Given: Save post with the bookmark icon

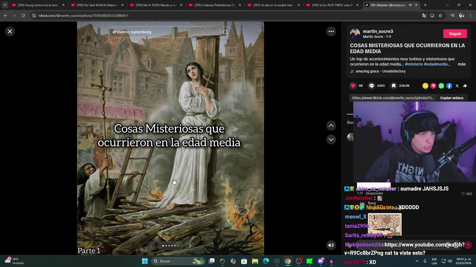Looking at the screenshot, I should click(x=393, y=86).
